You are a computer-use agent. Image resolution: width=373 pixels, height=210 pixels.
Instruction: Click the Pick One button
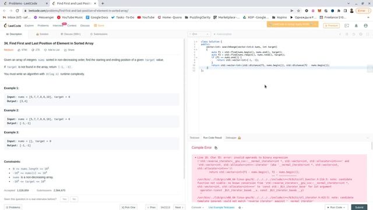coord(128,208)
